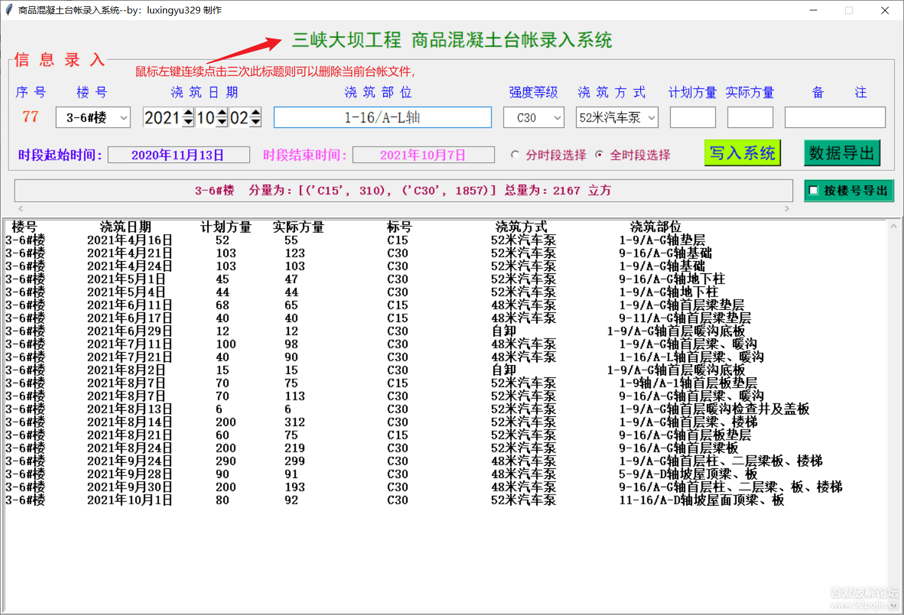Image resolution: width=904 pixels, height=615 pixels.
Task: Click the 浇筑部位 field containing 1-16/A-L轴
Action: pyautogui.click(x=383, y=117)
